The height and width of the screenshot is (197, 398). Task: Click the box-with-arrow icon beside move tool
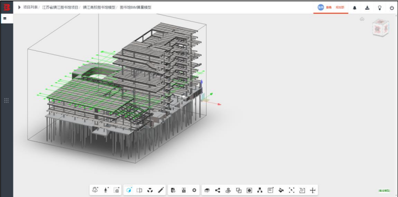tap(302, 190)
